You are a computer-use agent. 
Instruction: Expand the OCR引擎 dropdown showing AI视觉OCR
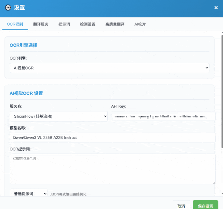(x=109, y=68)
